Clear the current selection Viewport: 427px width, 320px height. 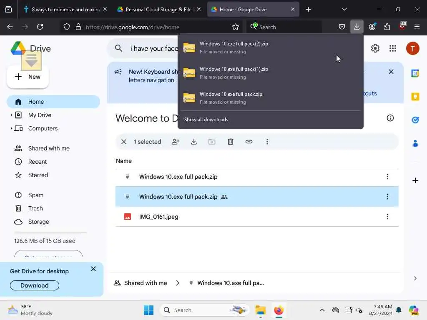point(123,142)
